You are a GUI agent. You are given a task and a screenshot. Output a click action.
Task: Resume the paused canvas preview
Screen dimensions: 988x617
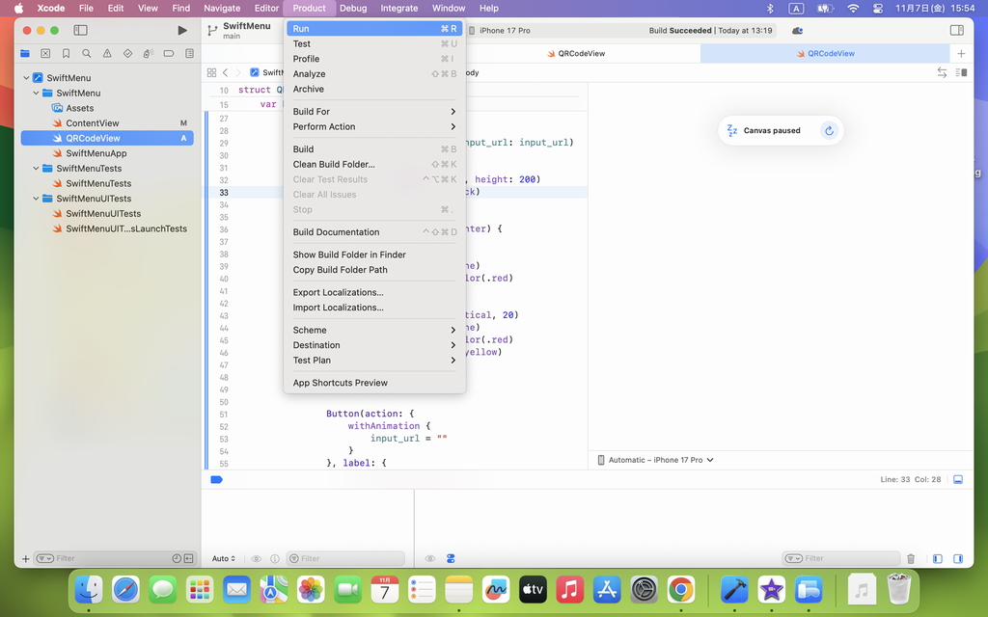click(829, 130)
